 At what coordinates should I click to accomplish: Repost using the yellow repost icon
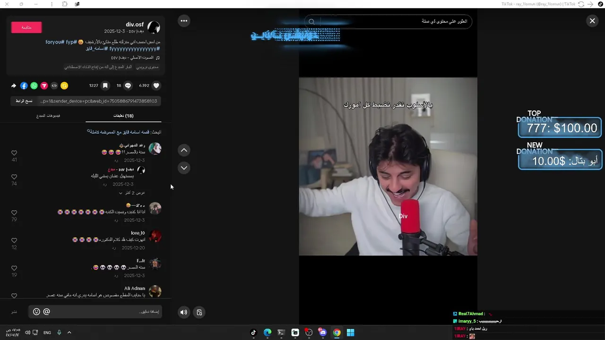click(64, 85)
